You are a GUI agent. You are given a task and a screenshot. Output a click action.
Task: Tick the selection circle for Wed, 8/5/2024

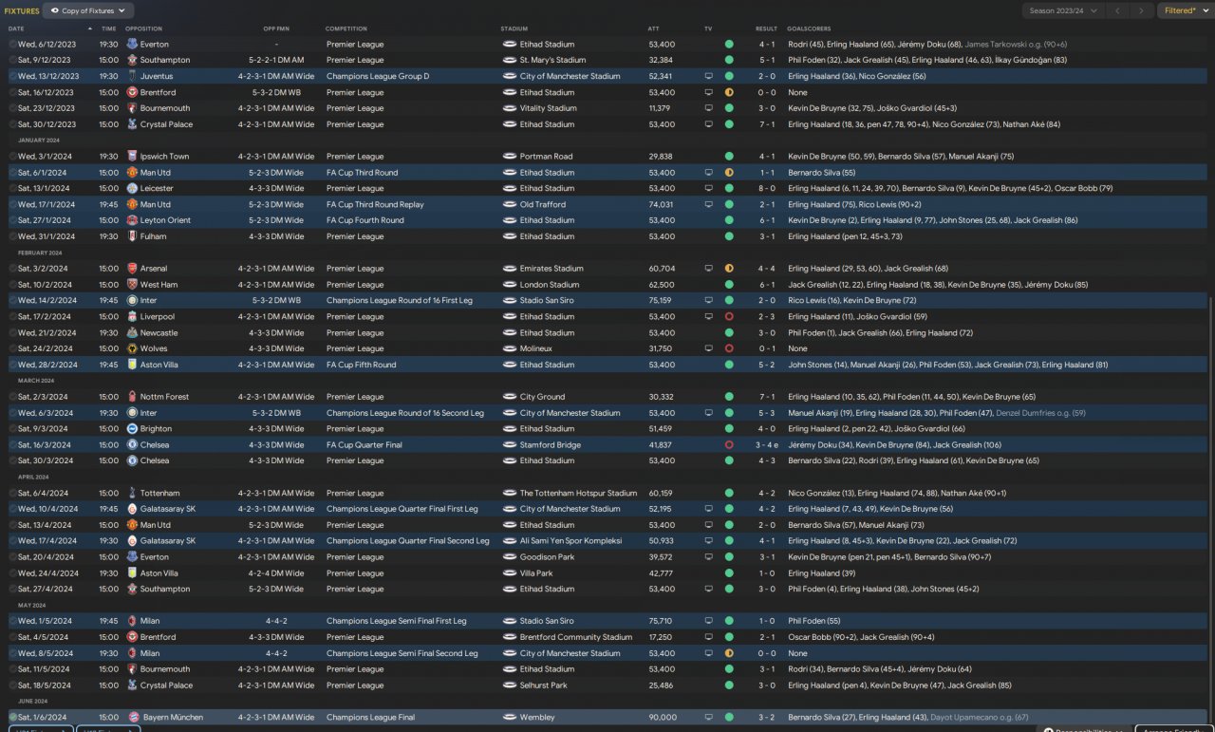coord(12,653)
